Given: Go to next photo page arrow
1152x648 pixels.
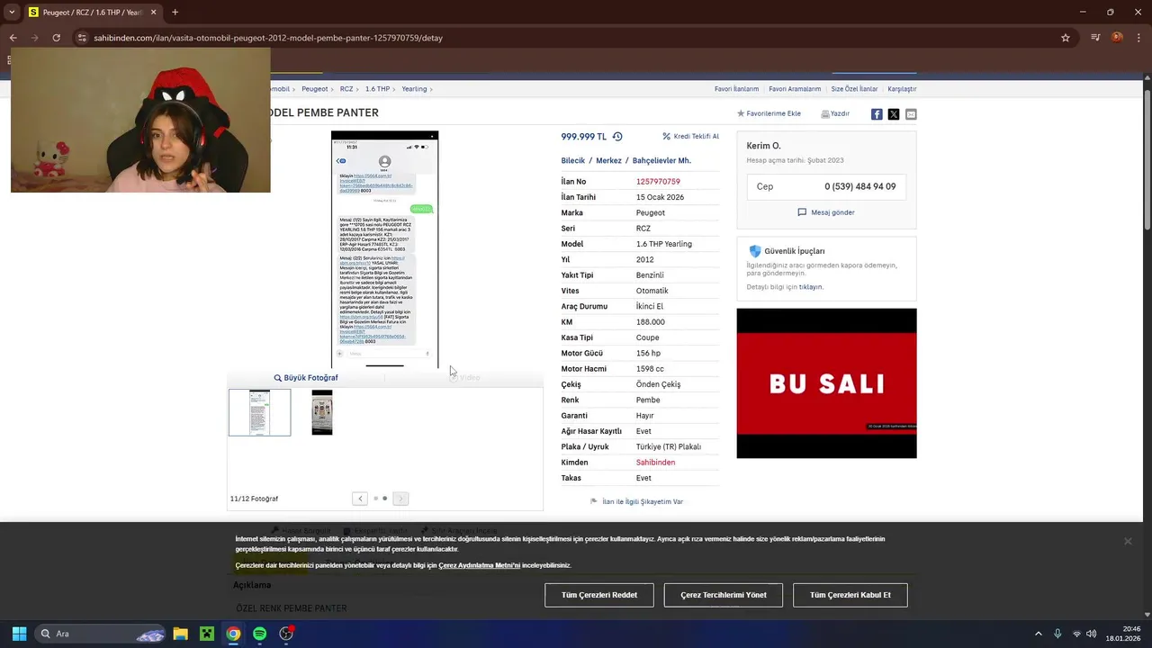Looking at the screenshot, I should click(400, 499).
